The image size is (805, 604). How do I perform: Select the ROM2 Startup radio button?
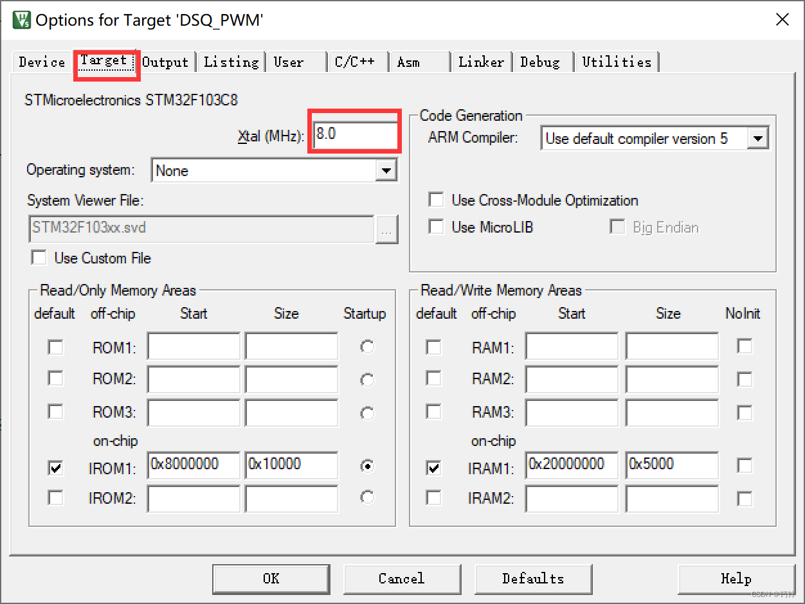(367, 380)
